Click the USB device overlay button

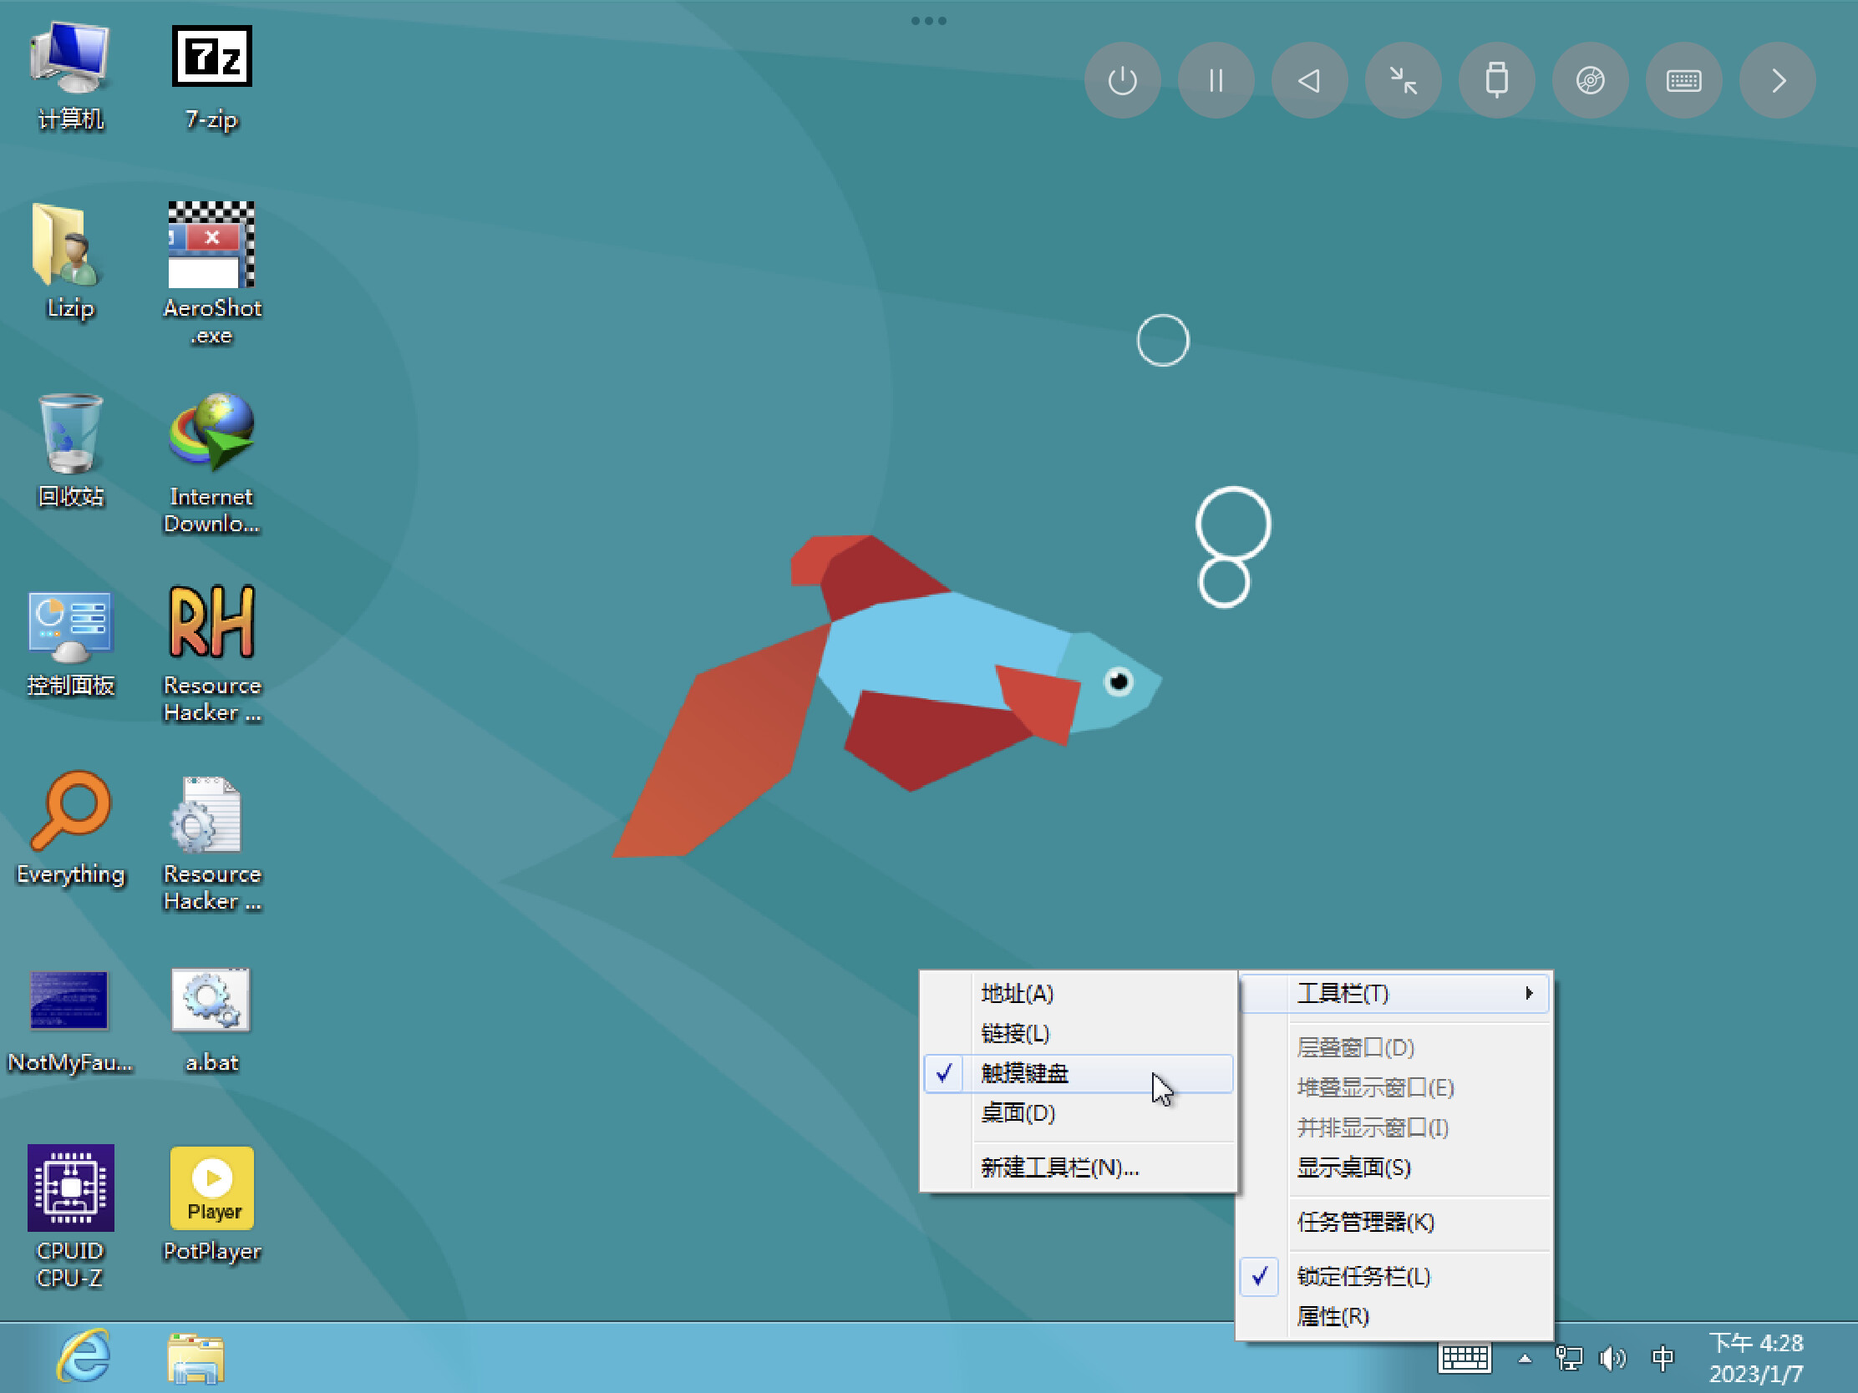1497,81
